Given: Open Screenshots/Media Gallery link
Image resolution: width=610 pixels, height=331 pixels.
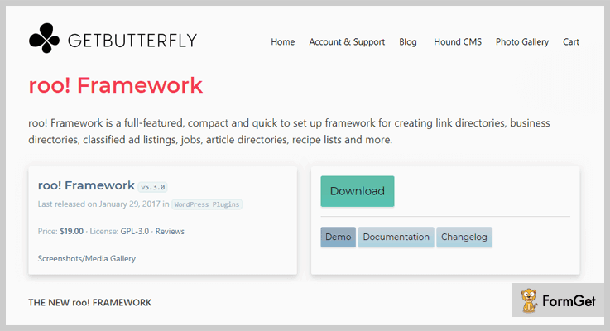Looking at the screenshot, I should [86, 258].
